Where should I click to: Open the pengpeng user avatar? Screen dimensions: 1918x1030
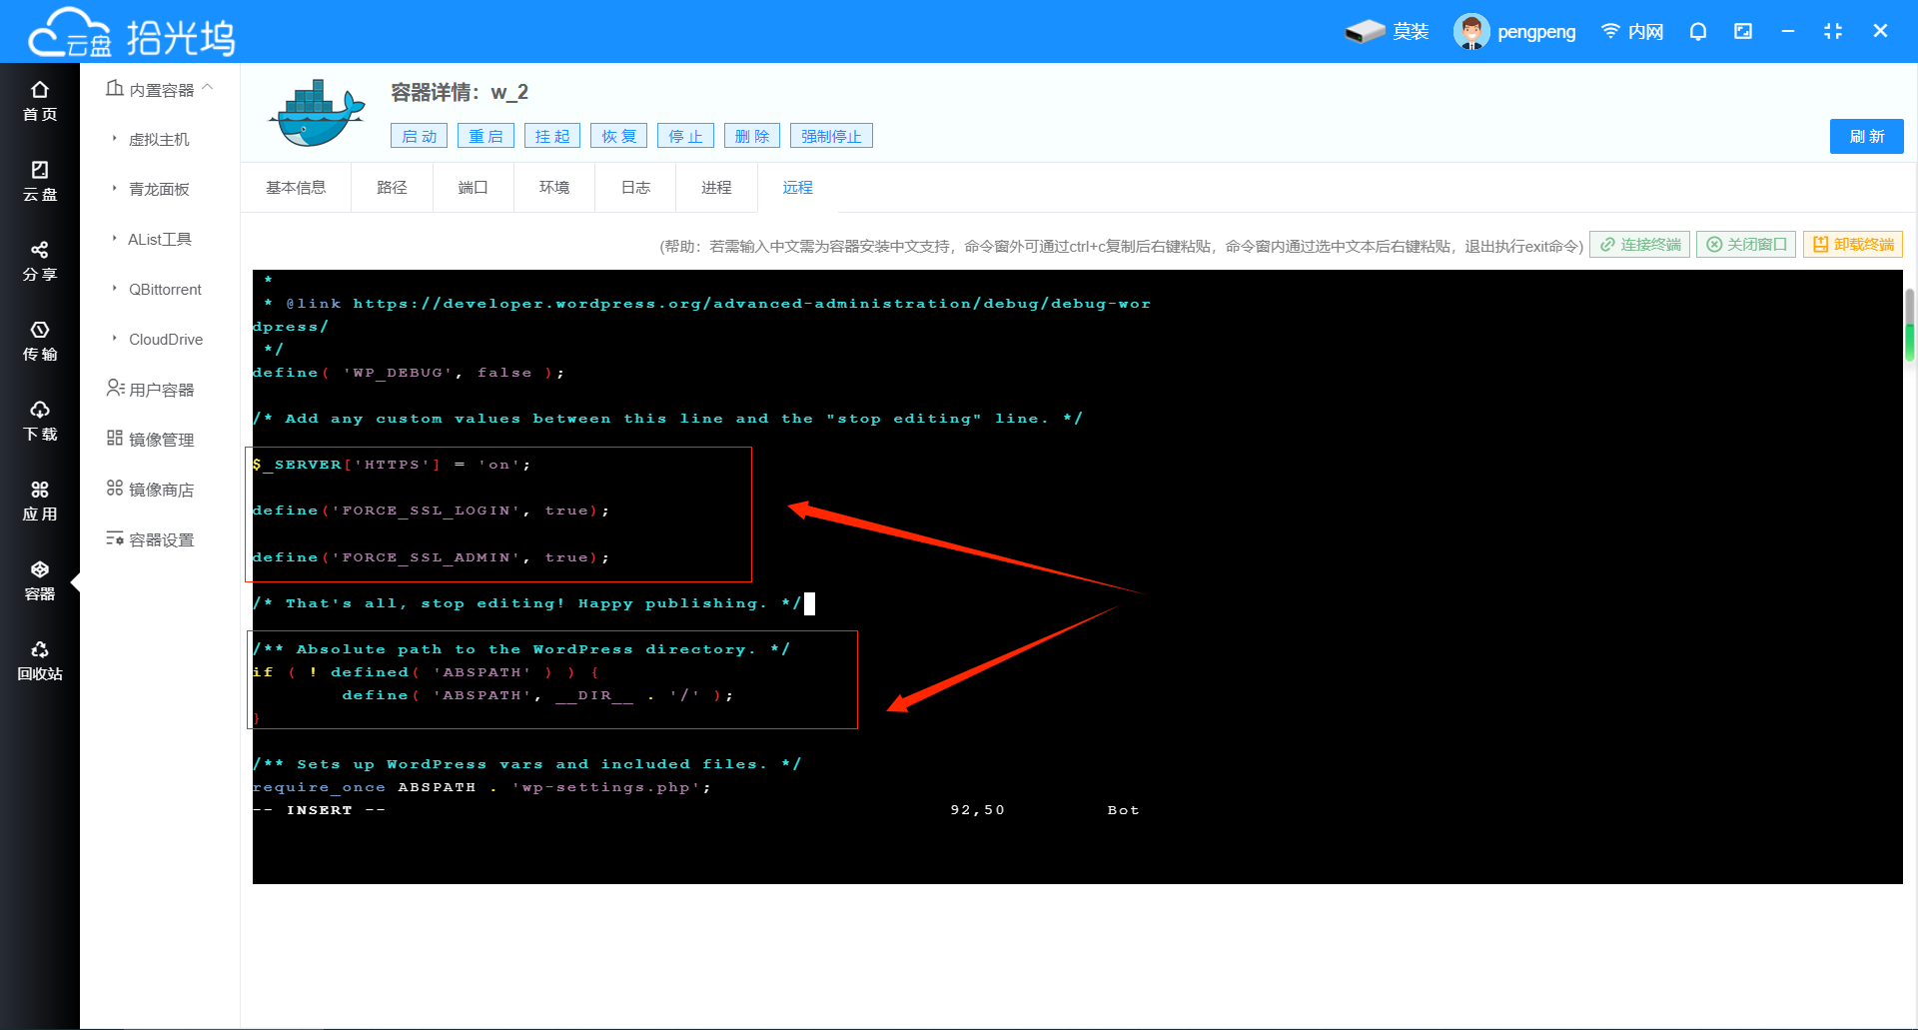pyautogui.click(x=1470, y=32)
